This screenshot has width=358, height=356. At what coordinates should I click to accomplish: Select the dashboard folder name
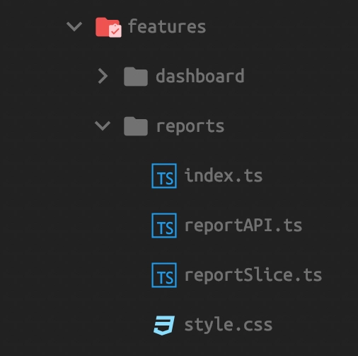click(200, 76)
